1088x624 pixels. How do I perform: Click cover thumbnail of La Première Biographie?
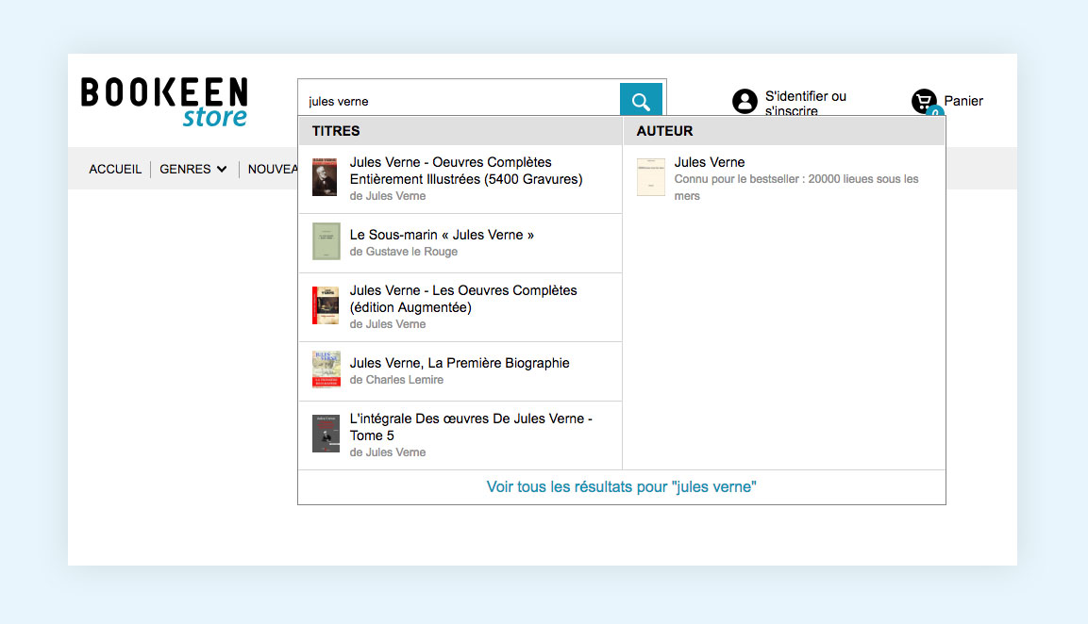click(326, 369)
